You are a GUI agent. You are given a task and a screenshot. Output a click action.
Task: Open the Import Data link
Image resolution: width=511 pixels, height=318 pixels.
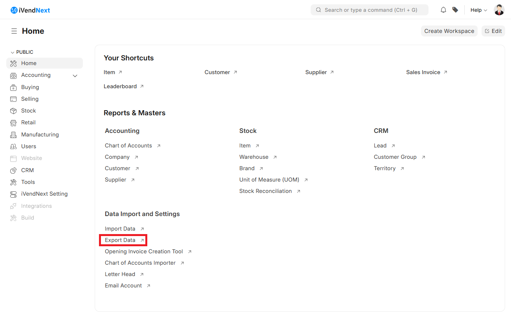coord(120,229)
